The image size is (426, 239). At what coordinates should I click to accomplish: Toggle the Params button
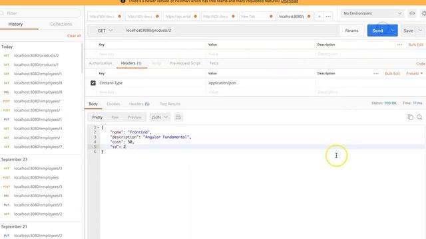[x=351, y=31]
